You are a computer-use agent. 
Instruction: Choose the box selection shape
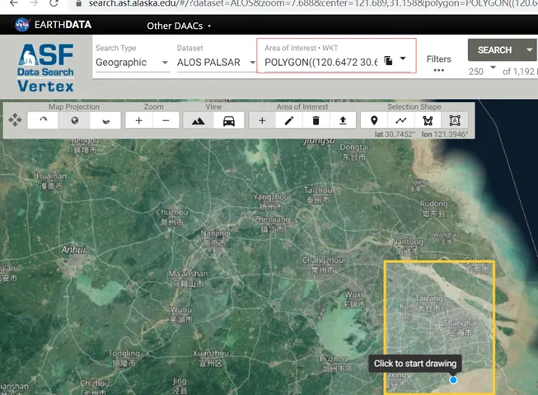(x=455, y=120)
